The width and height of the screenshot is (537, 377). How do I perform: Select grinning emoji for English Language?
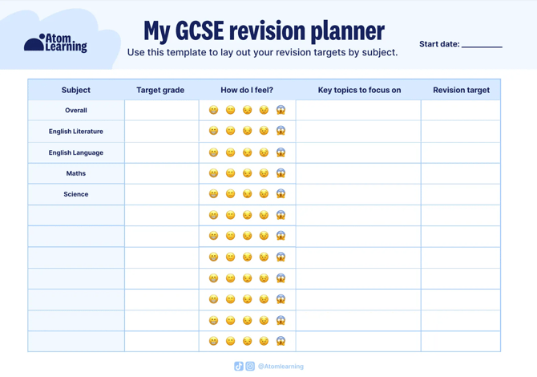(214, 152)
